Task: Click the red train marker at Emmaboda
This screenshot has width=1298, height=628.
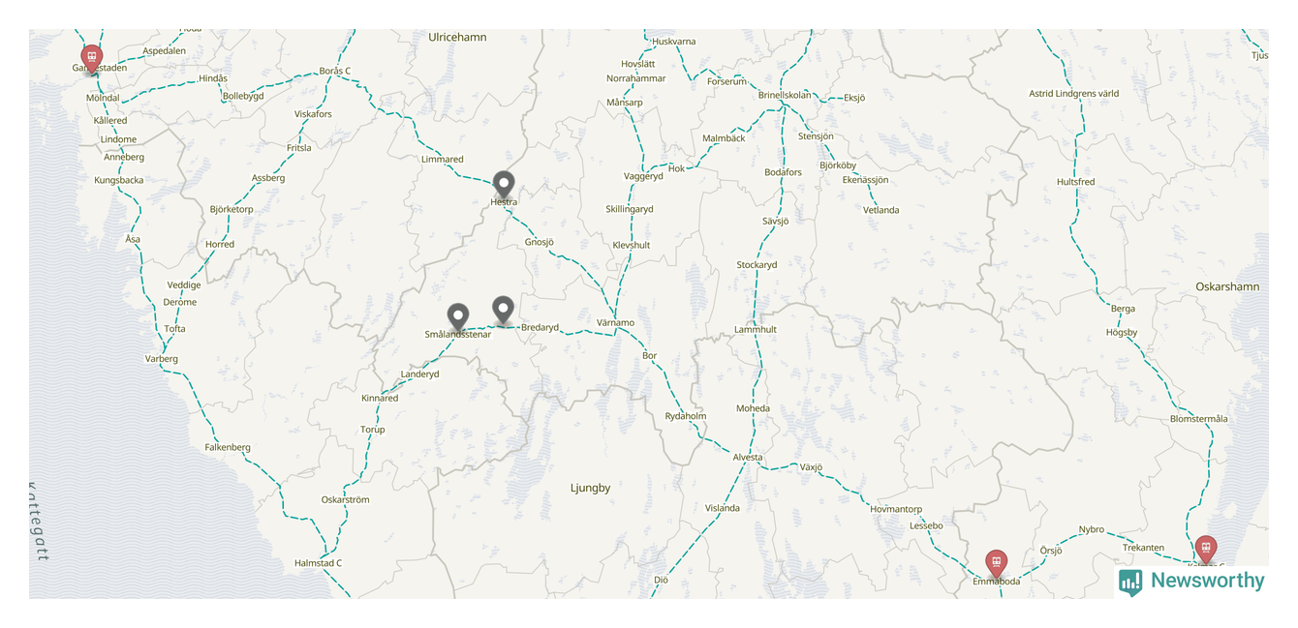Action: [996, 563]
